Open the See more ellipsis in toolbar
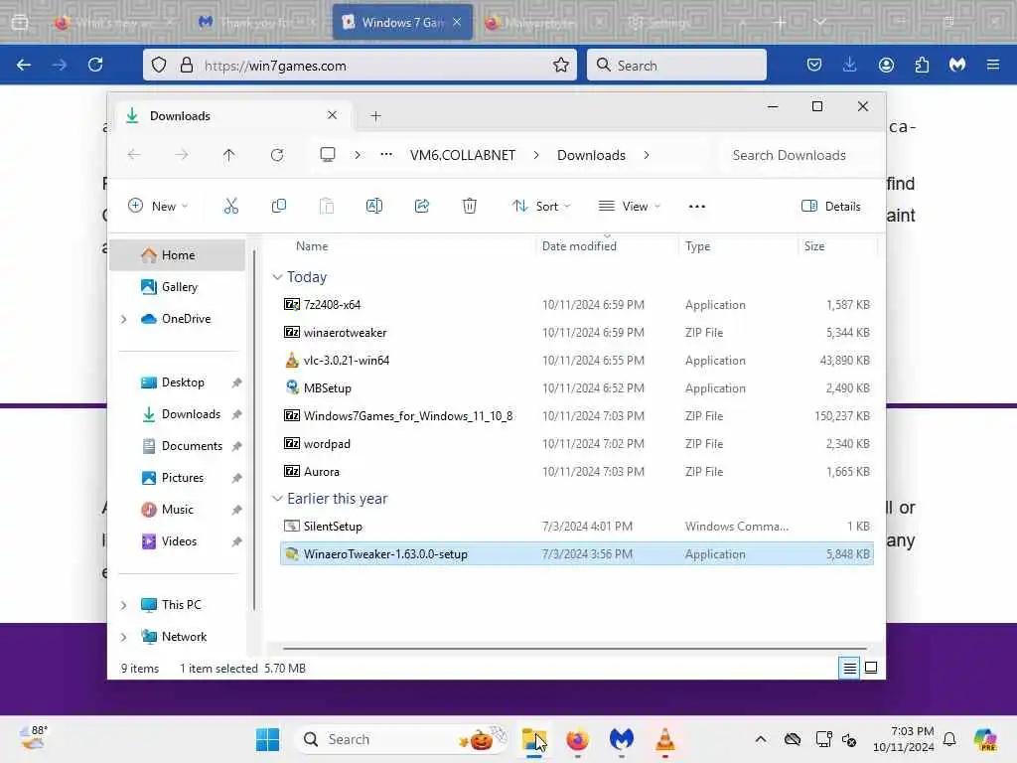The width and height of the screenshot is (1017, 763). [696, 207]
